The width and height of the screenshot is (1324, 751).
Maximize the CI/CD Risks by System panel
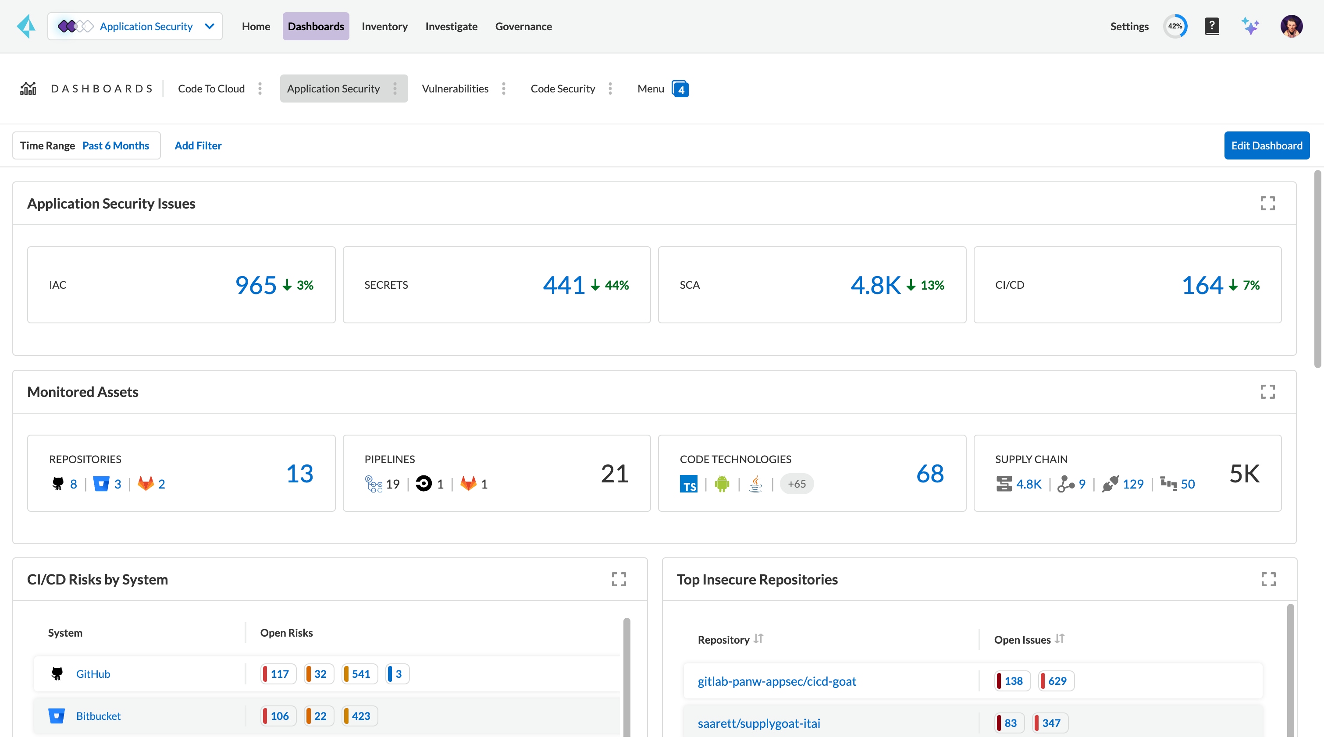click(619, 579)
